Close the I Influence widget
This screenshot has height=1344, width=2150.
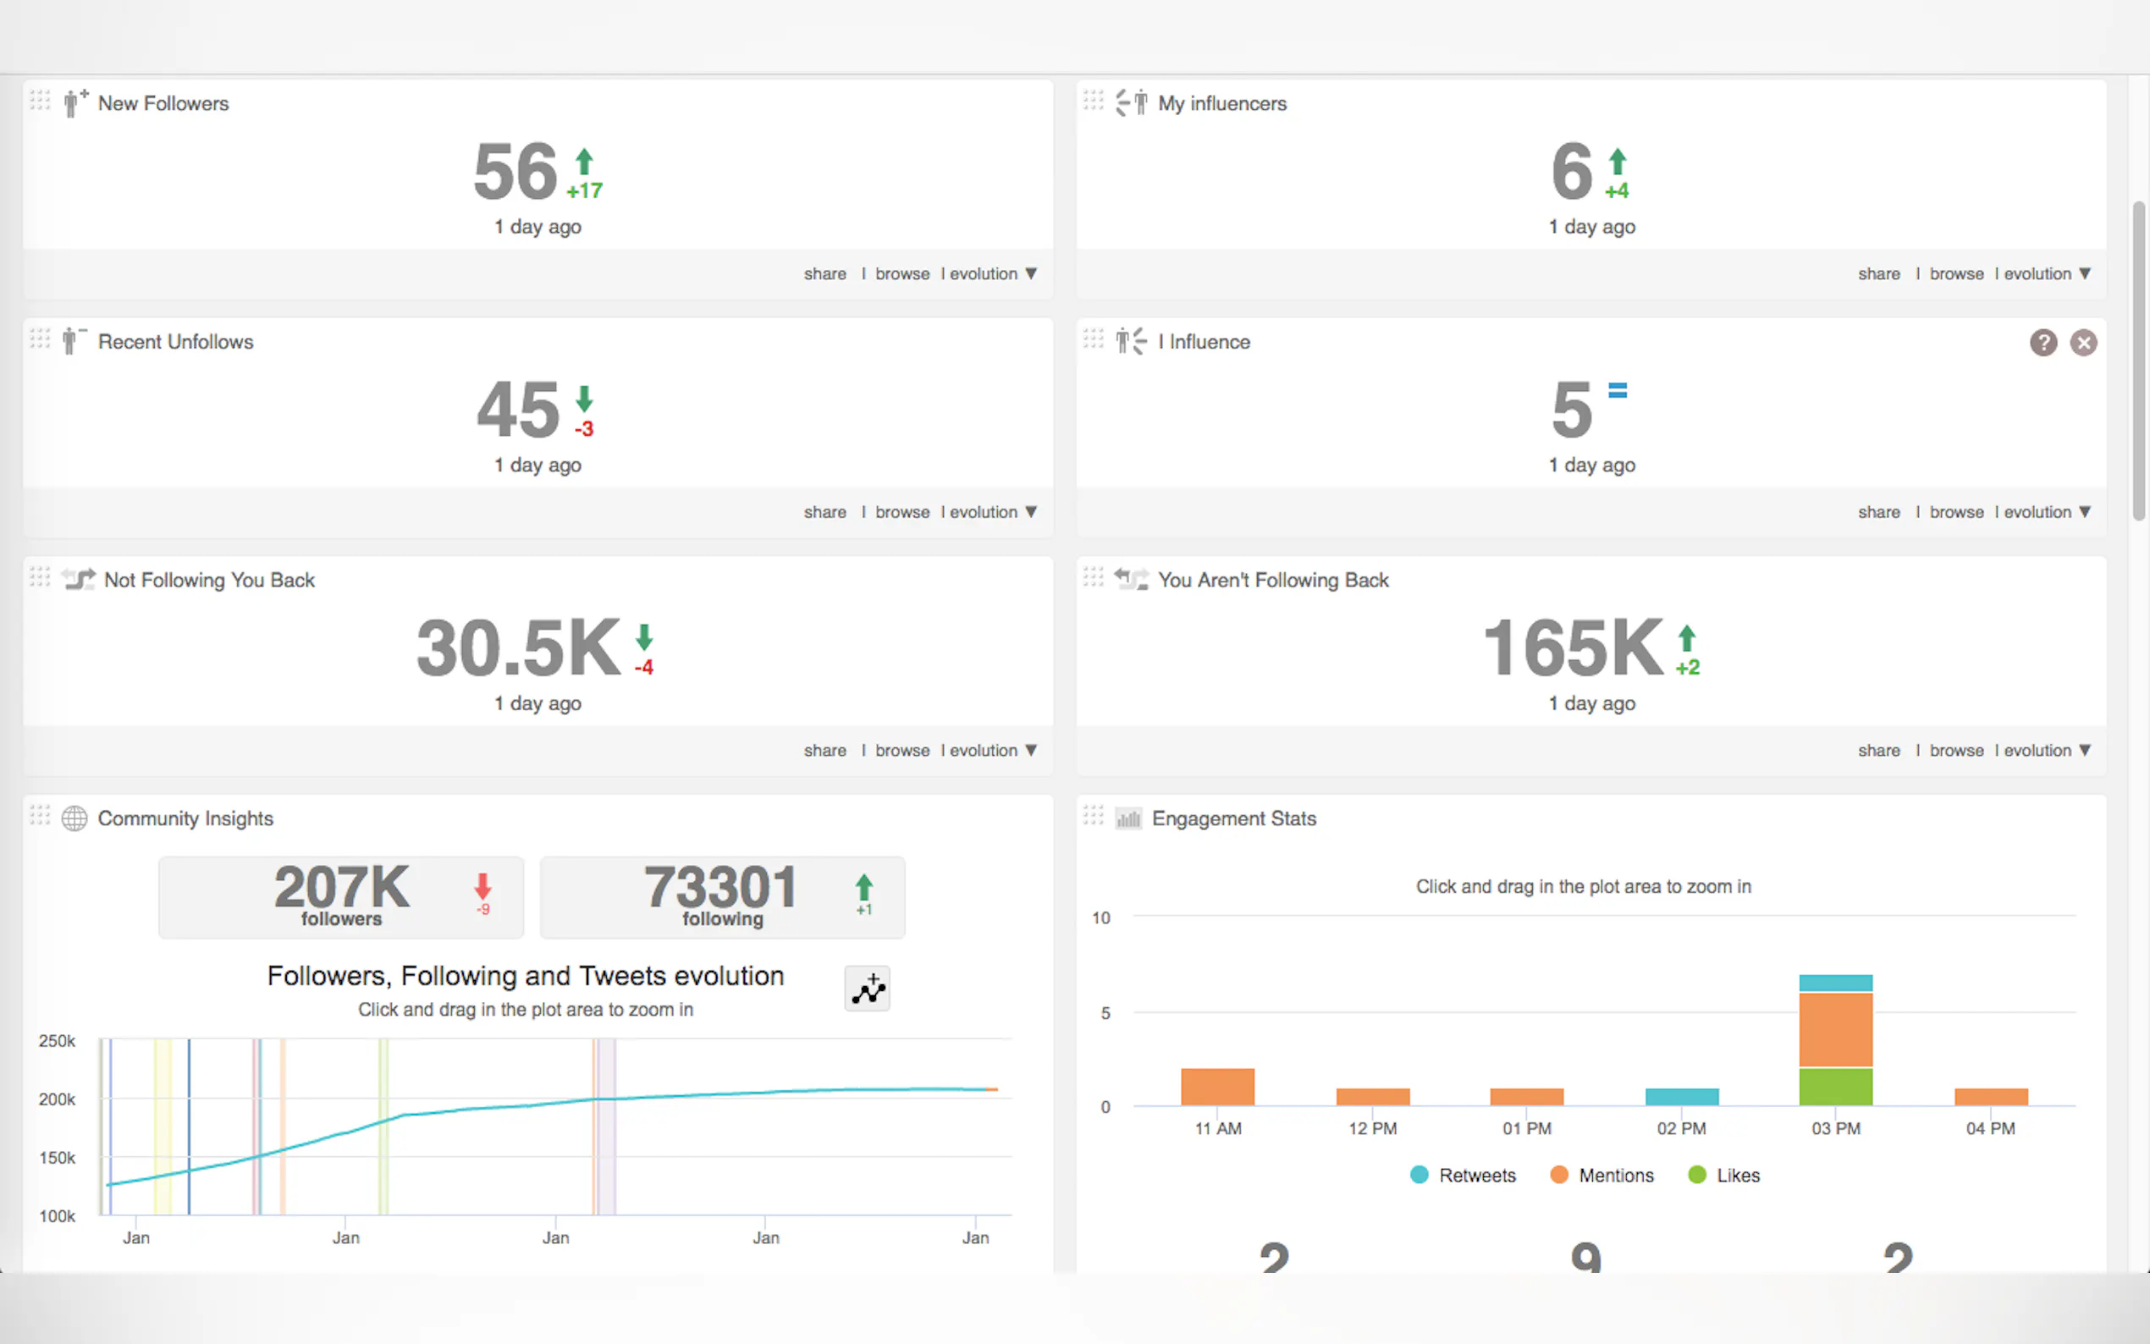click(x=2082, y=342)
